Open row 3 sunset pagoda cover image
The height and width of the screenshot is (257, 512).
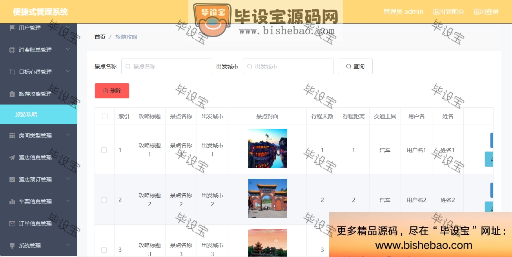pyautogui.click(x=268, y=242)
